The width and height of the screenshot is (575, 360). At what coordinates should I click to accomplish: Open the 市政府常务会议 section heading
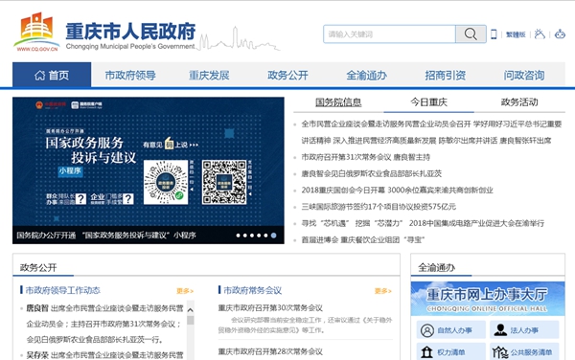point(253,290)
